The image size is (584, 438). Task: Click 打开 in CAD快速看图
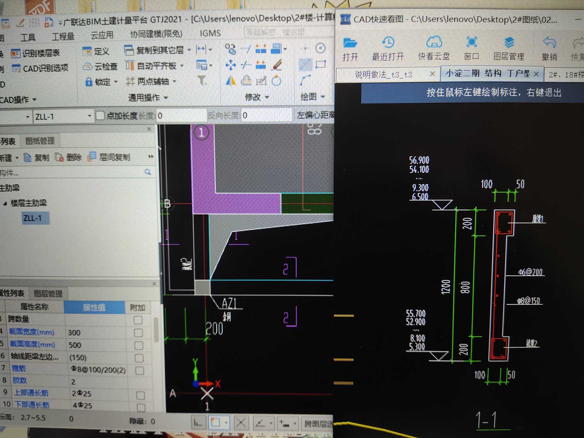350,49
